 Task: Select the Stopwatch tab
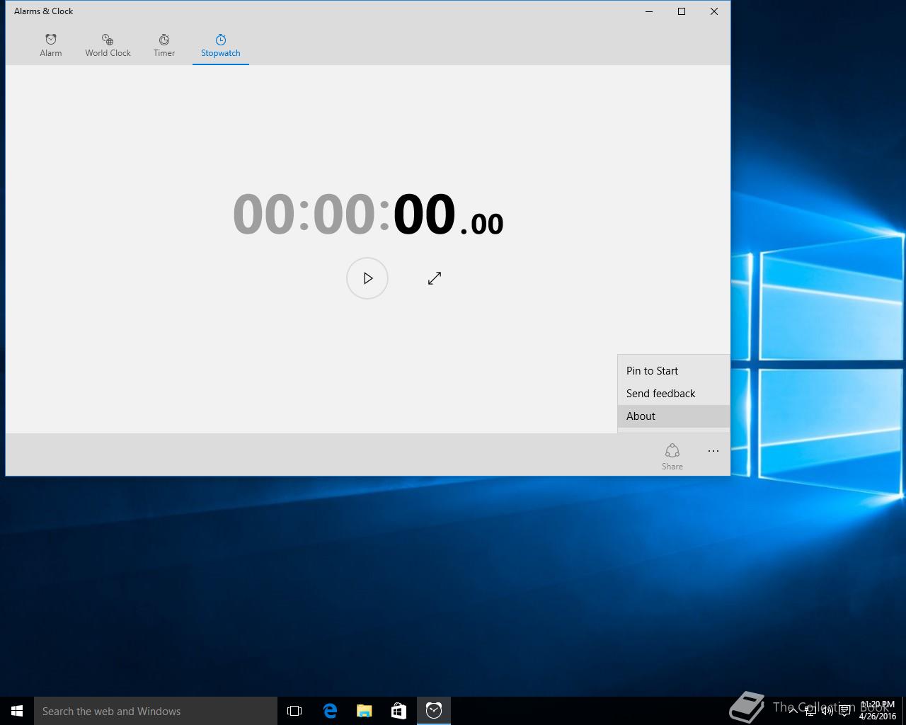tap(221, 45)
